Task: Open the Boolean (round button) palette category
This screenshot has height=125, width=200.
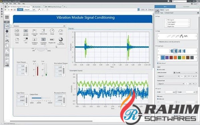Action: [7, 31]
